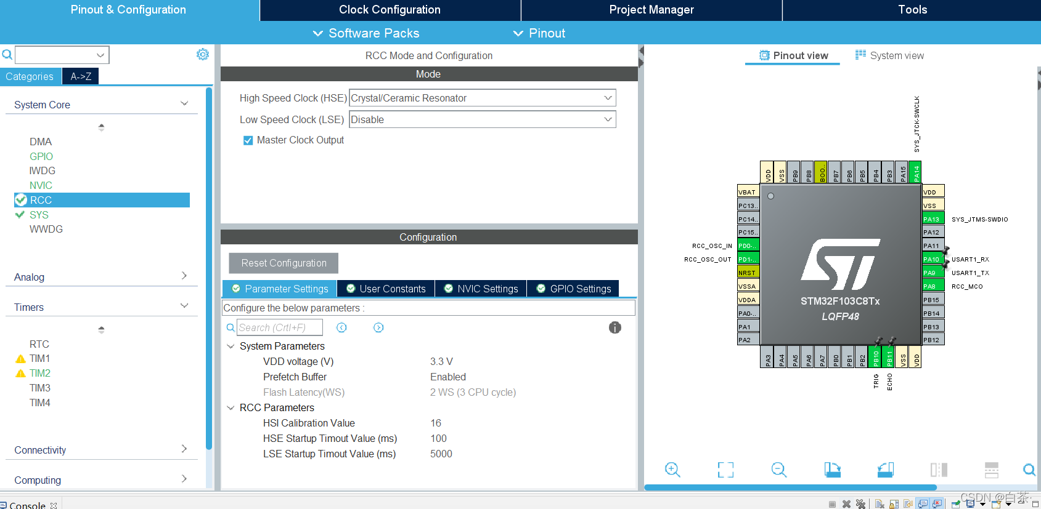Open NVIC Settings tab
The height and width of the screenshot is (509, 1041).
tap(481, 289)
